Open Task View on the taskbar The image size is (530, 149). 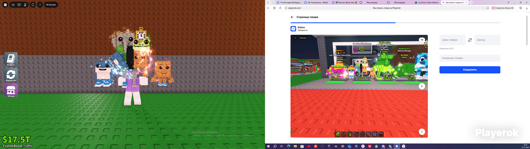point(282,146)
